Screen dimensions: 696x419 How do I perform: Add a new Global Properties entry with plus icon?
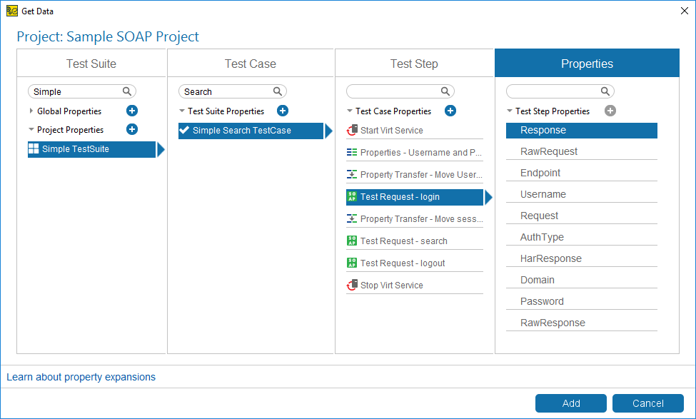[132, 111]
